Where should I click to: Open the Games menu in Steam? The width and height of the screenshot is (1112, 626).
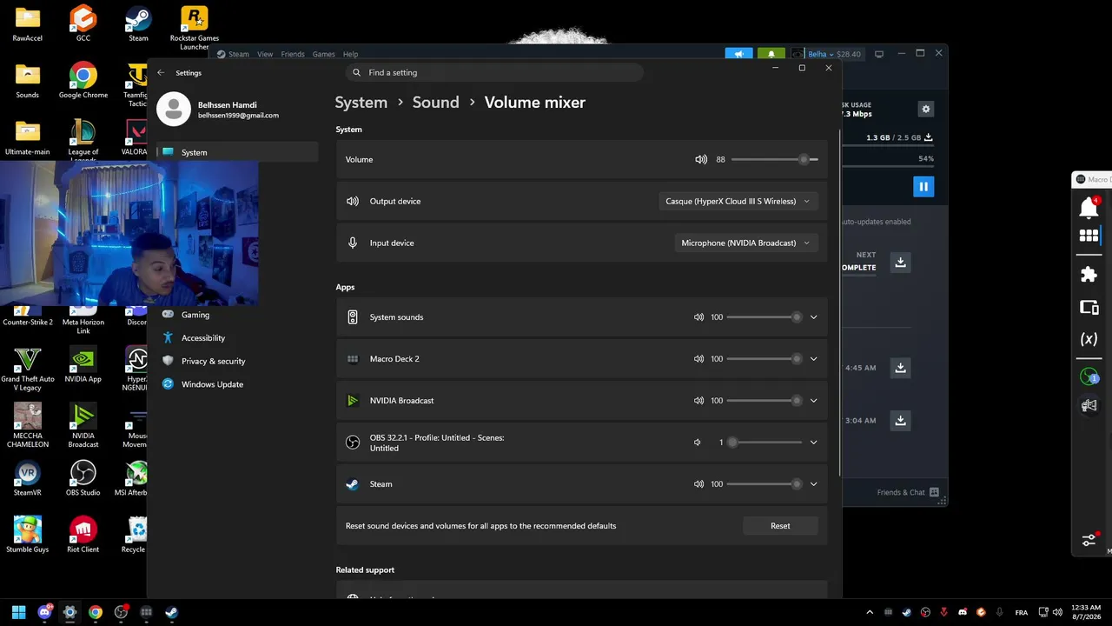(323, 54)
